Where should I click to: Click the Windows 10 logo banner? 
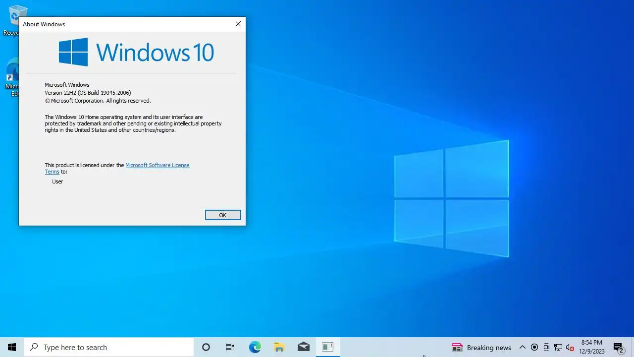(136, 52)
